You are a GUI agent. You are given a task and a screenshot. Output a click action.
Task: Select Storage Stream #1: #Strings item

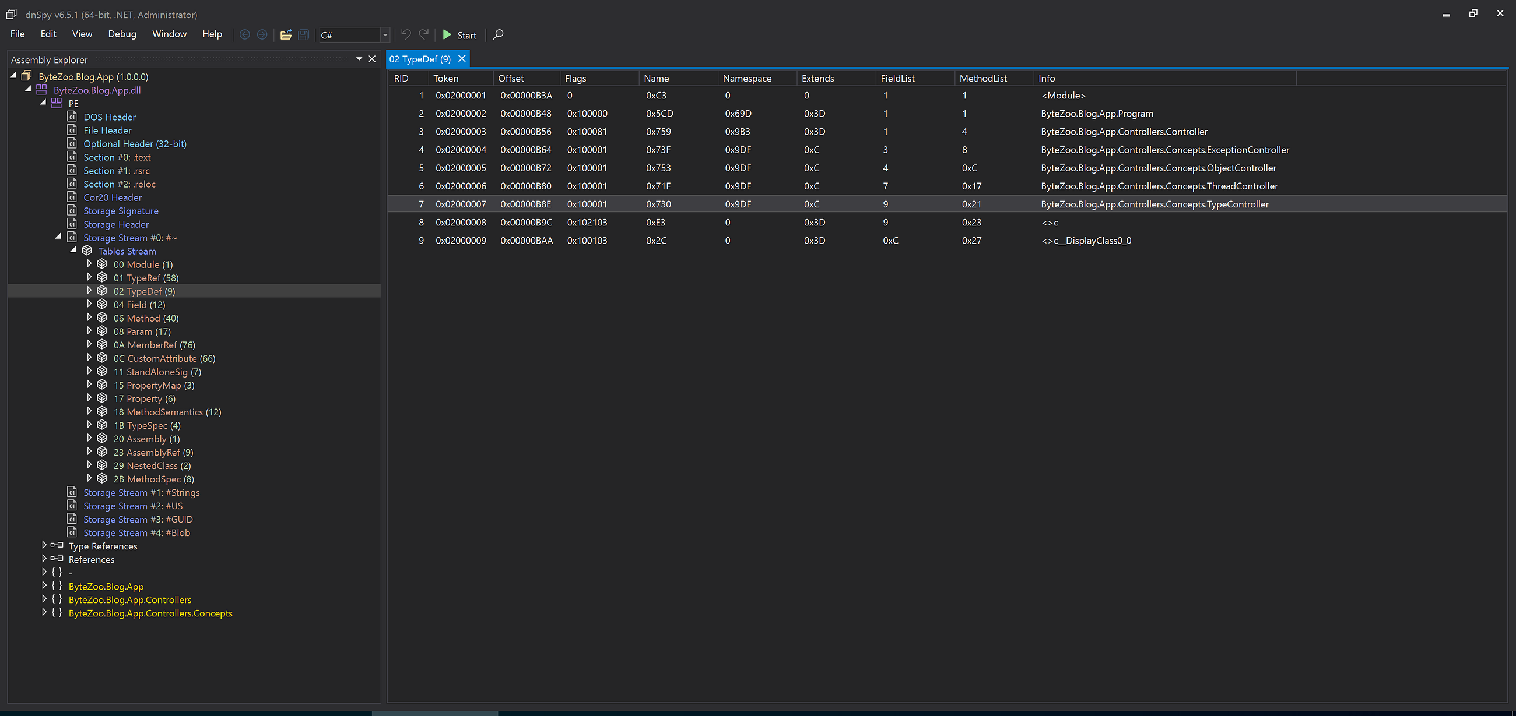pos(141,492)
